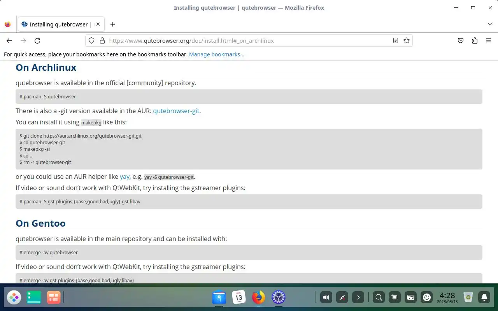Click the Firefox icon in the dock
The width and height of the screenshot is (498, 311).
tap(258, 298)
